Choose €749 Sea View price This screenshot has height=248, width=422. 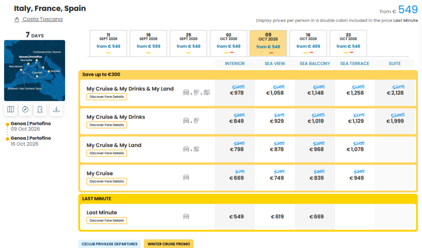277,178
